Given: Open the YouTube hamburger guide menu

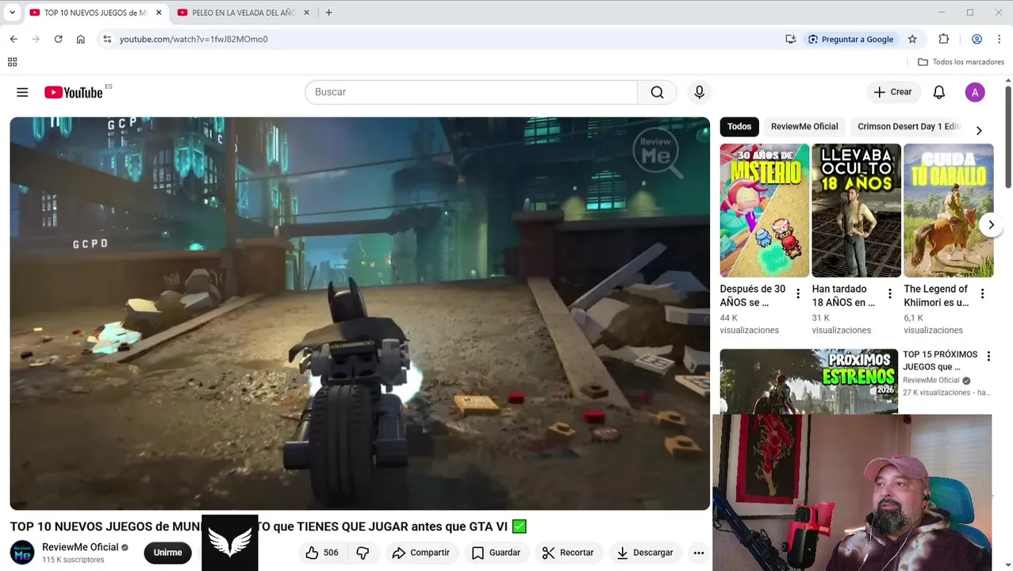Looking at the screenshot, I should [22, 92].
